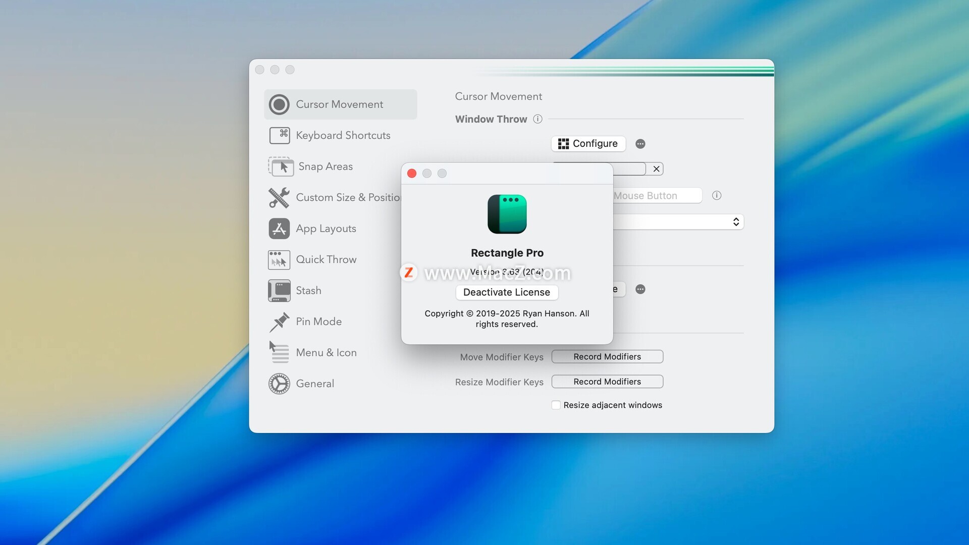The height and width of the screenshot is (545, 969).
Task: Click the ellipsis button beside Configure
Action: coord(640,144)
